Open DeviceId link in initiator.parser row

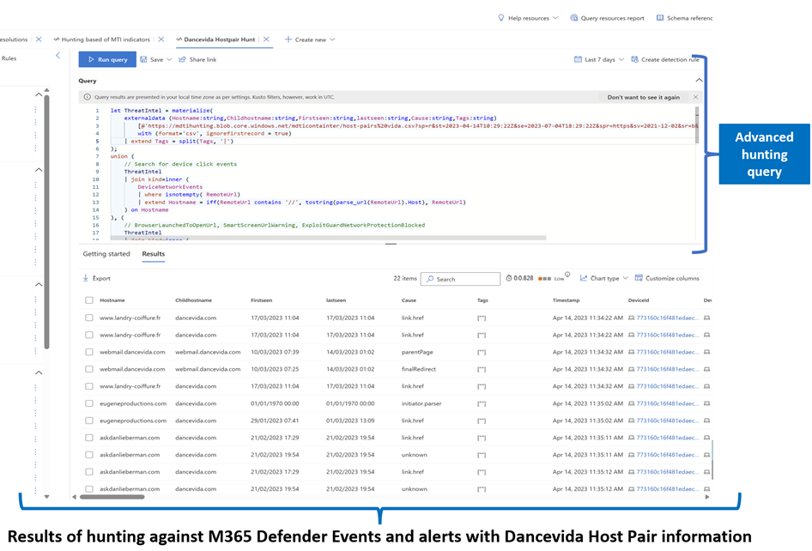coord(668,403)
